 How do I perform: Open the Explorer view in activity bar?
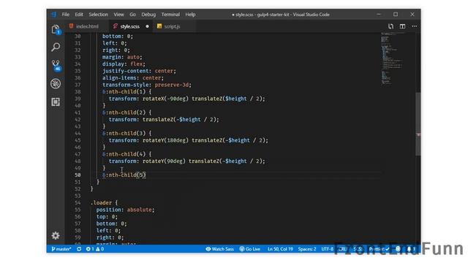[x=56, y=30]
